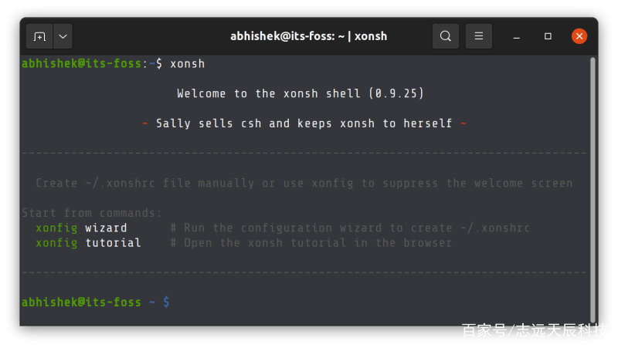
Task: Open the terminal search tool
Action: (446, 36)
